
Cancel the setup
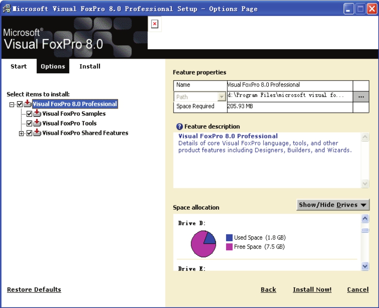click(x=358, y=289)
